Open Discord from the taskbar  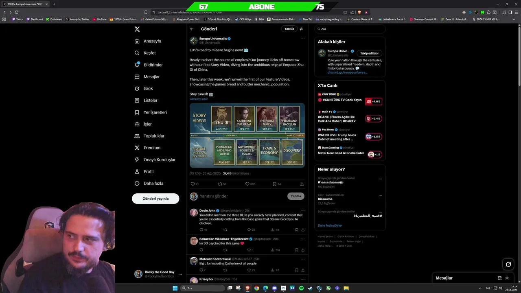(274, 288)
